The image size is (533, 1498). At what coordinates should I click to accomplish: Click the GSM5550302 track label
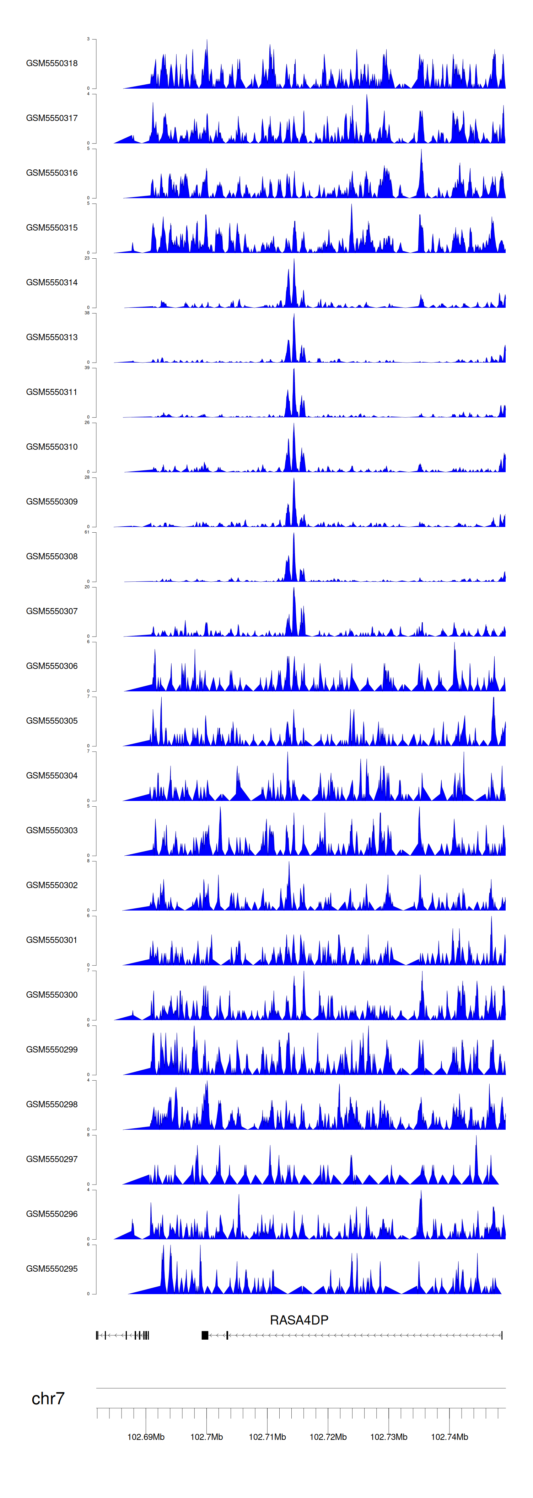point(52,885)
